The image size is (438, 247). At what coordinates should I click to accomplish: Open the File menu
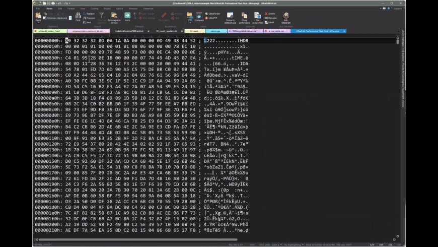(x=38, y=9)
